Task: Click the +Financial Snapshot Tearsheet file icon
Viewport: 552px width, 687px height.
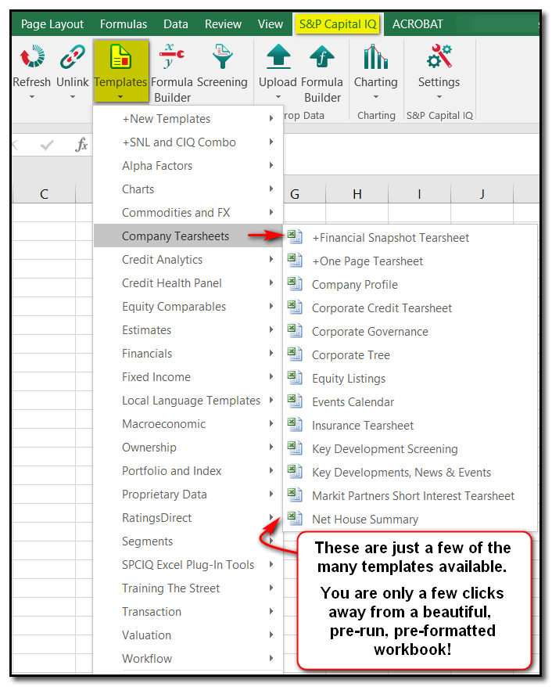Action: pyautogui.click(x=295, y=236)
